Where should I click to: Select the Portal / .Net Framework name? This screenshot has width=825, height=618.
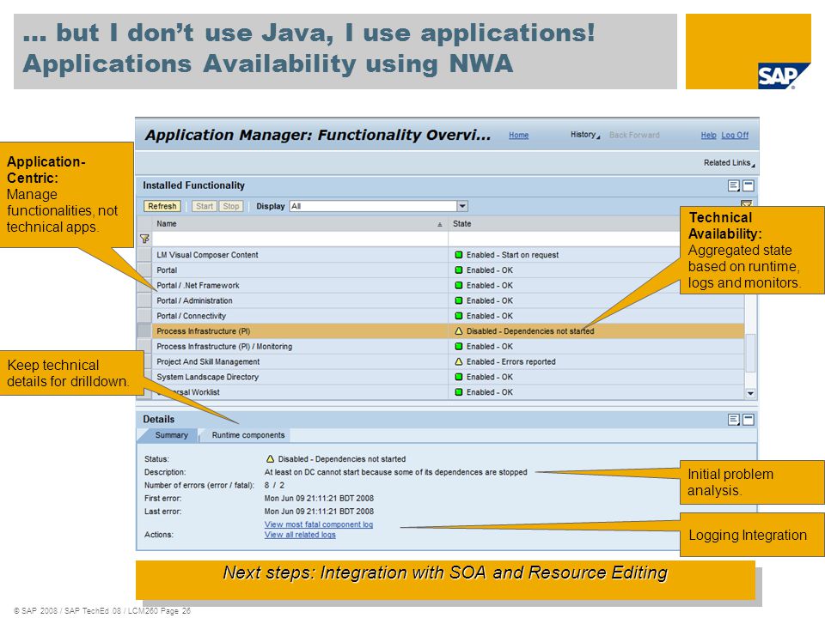pyautogui.click(x=198, y=285)
